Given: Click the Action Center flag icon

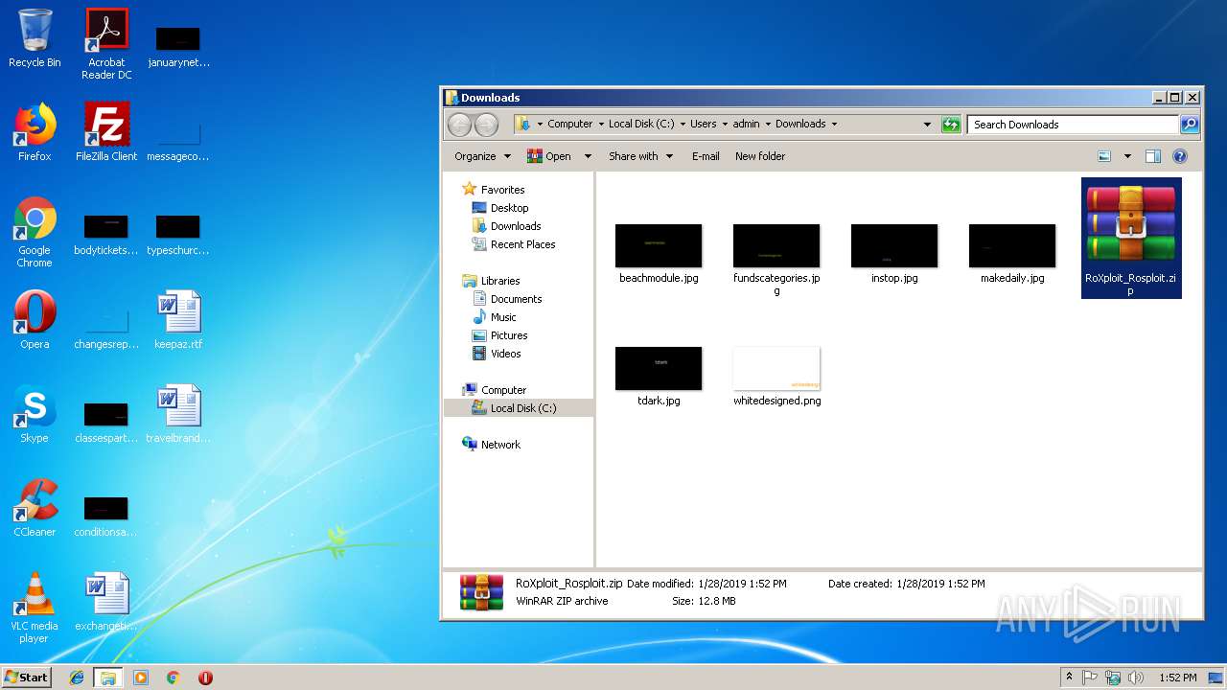Looking at the screenshot, I should tap(1090, 678).
